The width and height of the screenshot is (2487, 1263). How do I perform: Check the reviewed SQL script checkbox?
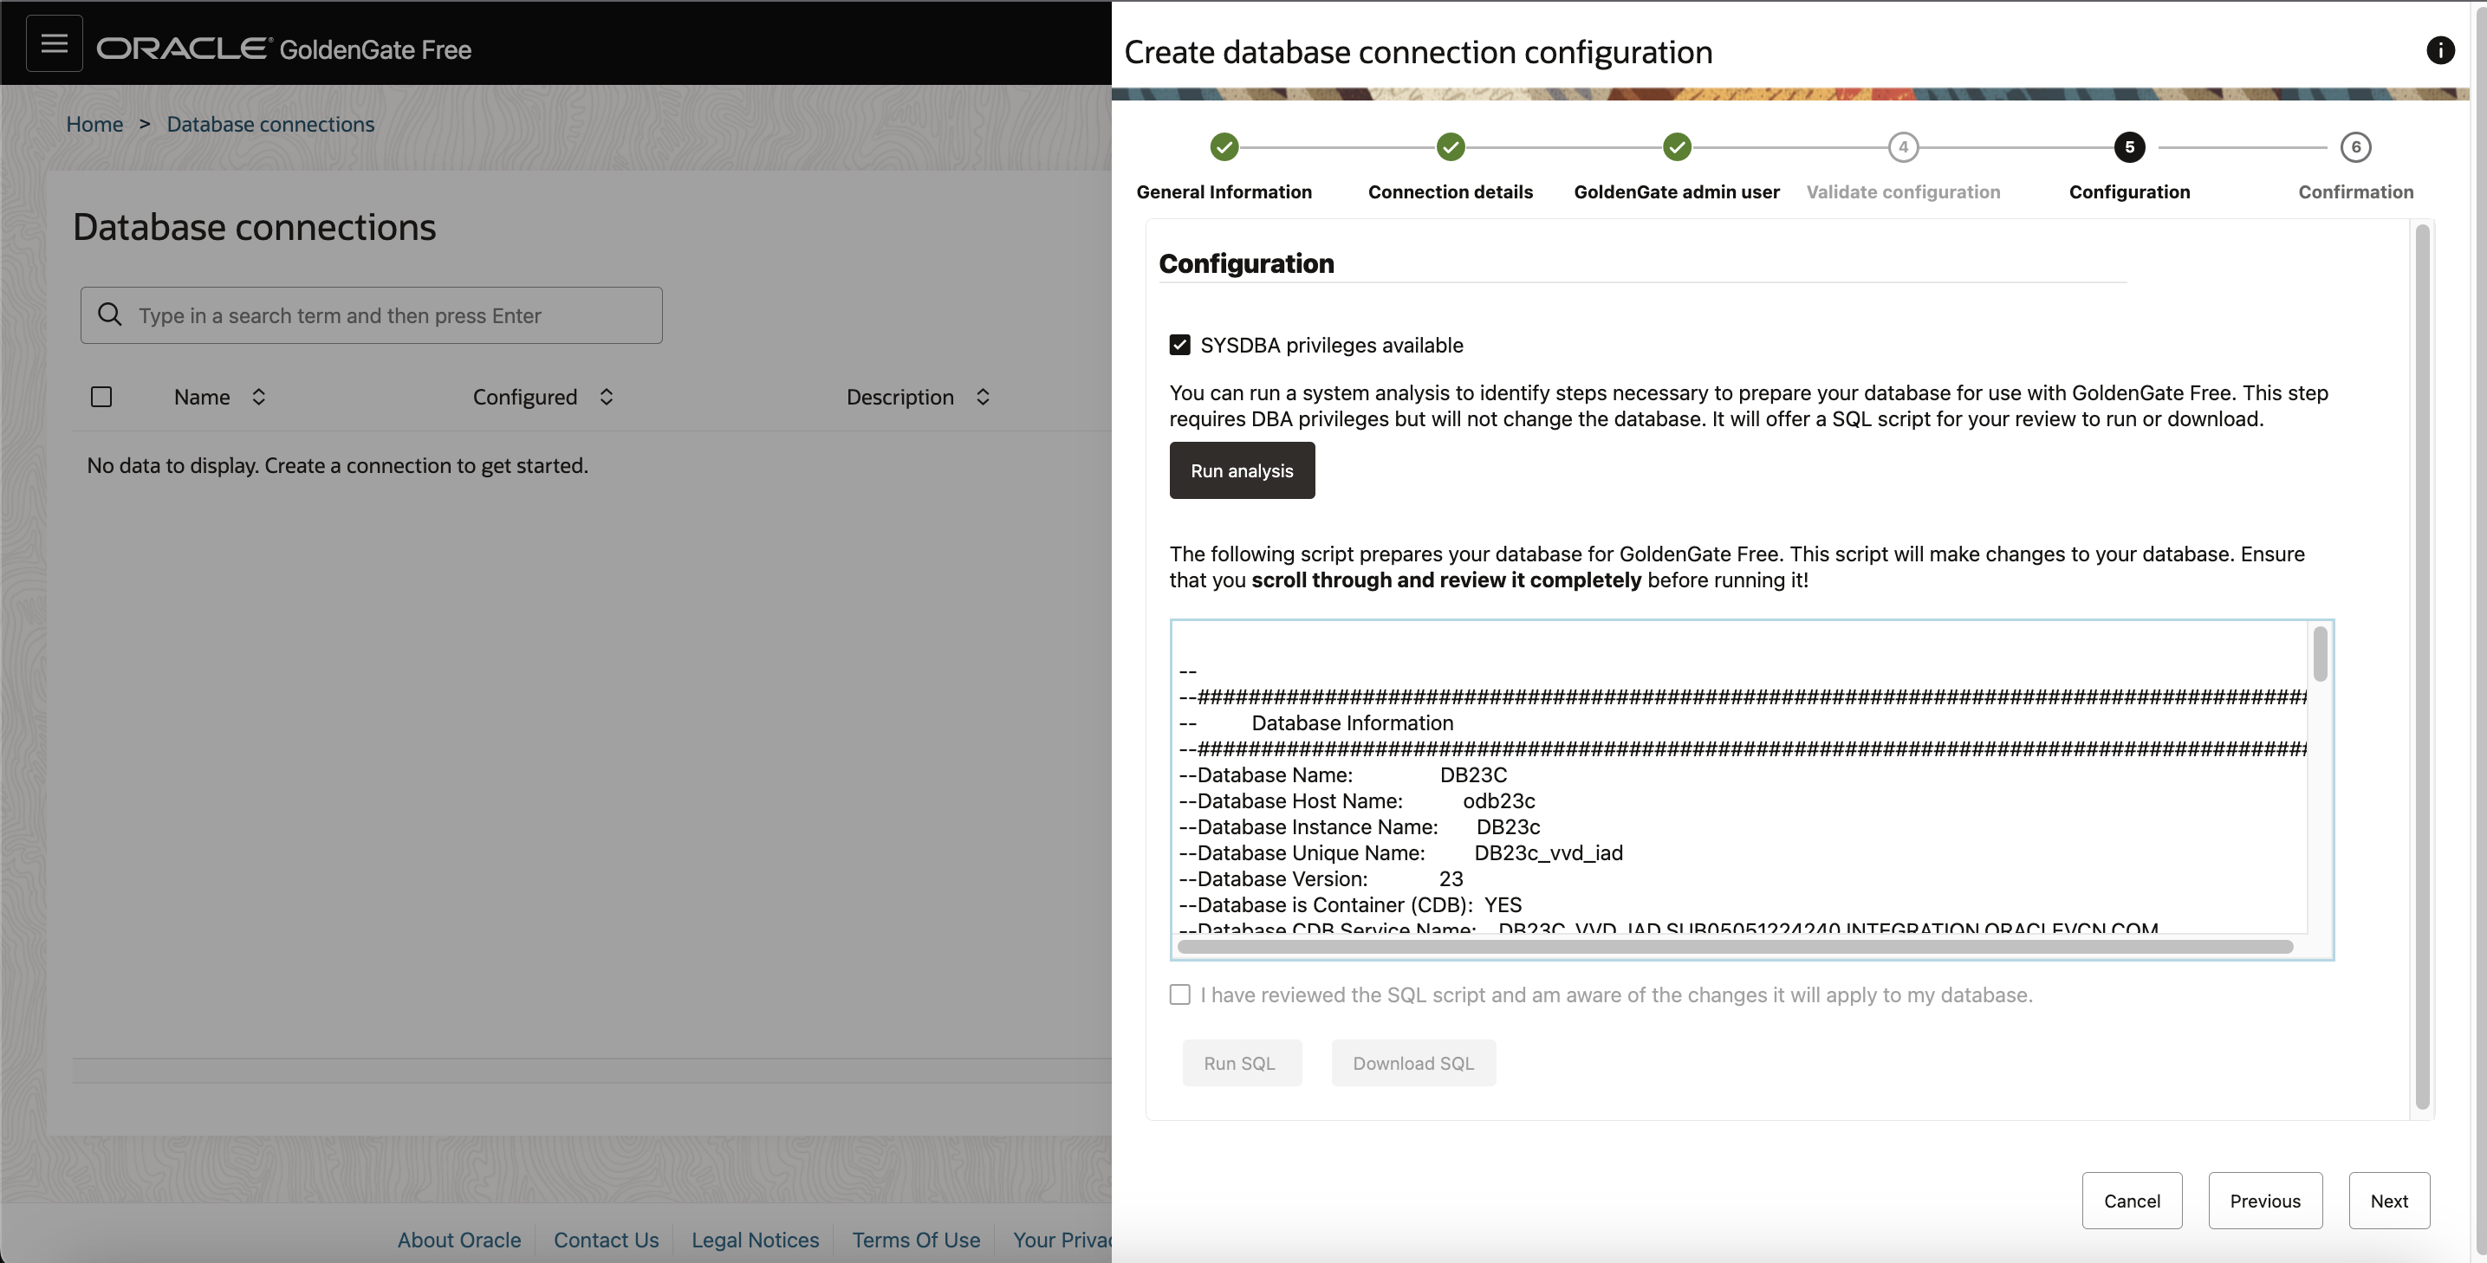point(1179,994)
